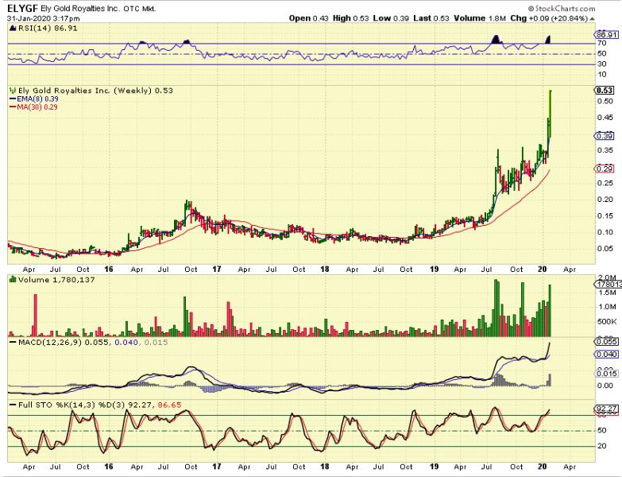Click the OTC Mkt. exchange label
The width and height of the screenshot is (622, 477).
click(140, 9)
